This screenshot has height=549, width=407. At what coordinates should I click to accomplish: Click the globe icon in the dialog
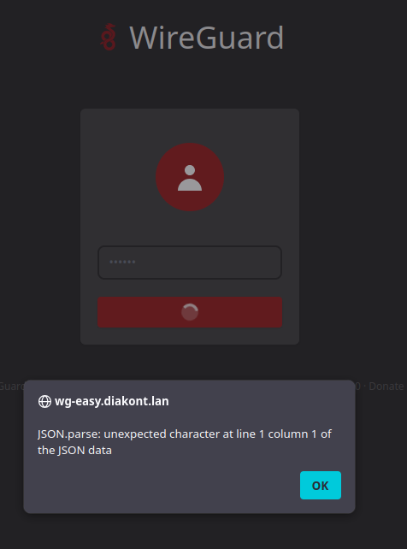[x=44, y=401]
